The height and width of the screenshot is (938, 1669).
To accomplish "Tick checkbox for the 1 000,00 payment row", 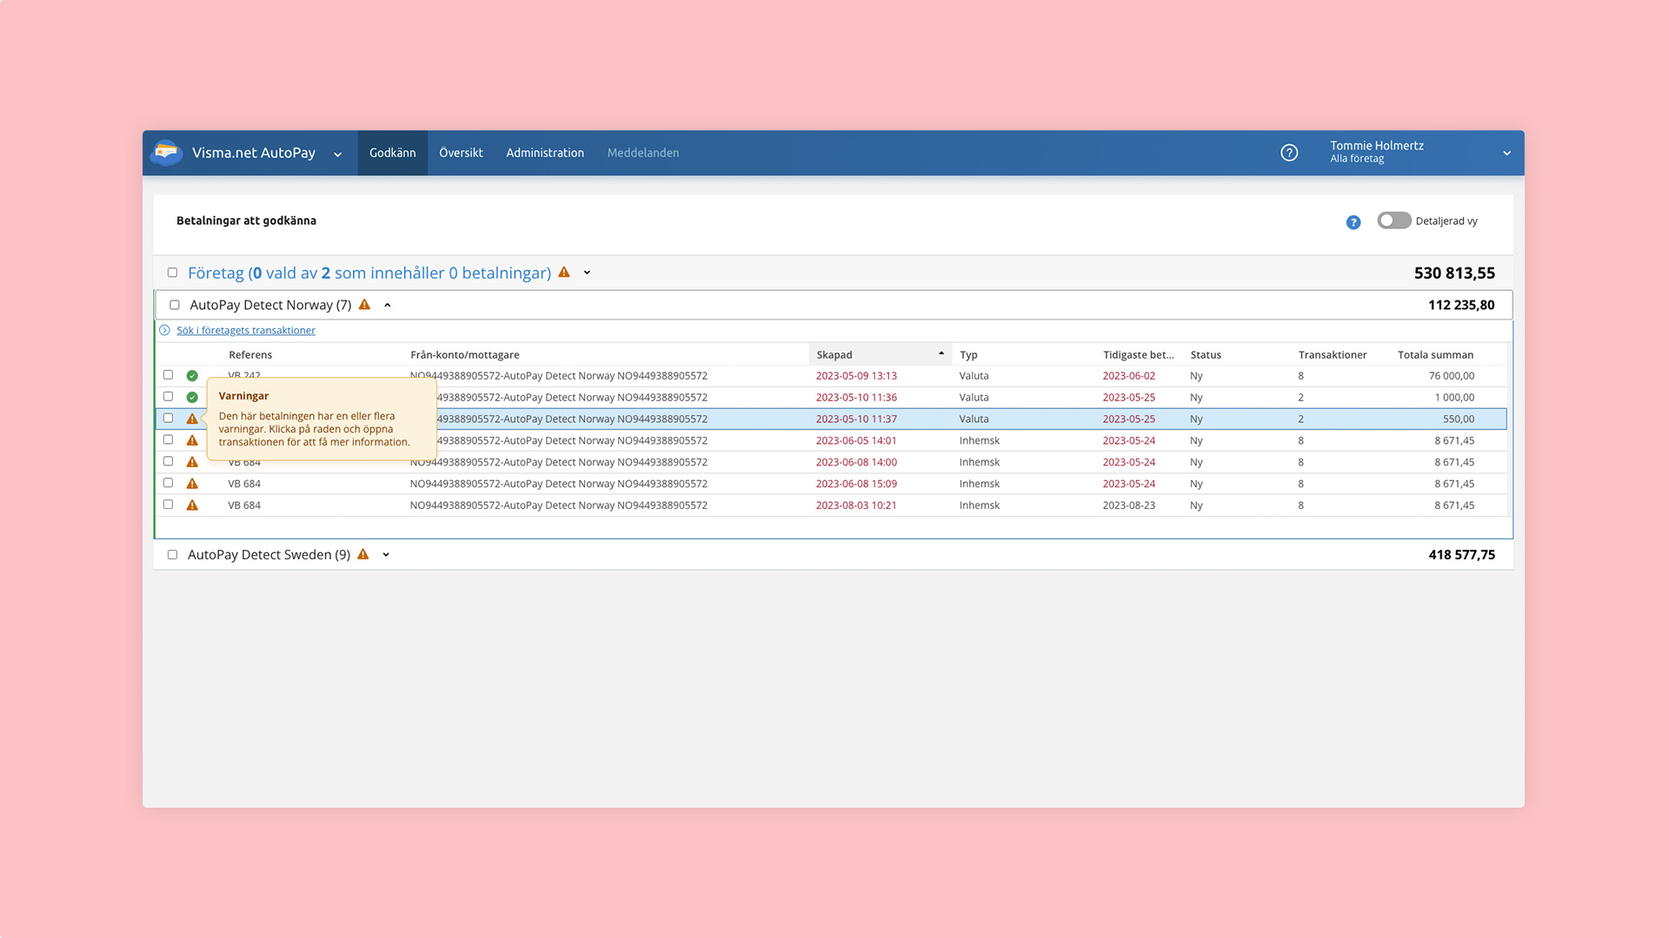I will point(169,397).
